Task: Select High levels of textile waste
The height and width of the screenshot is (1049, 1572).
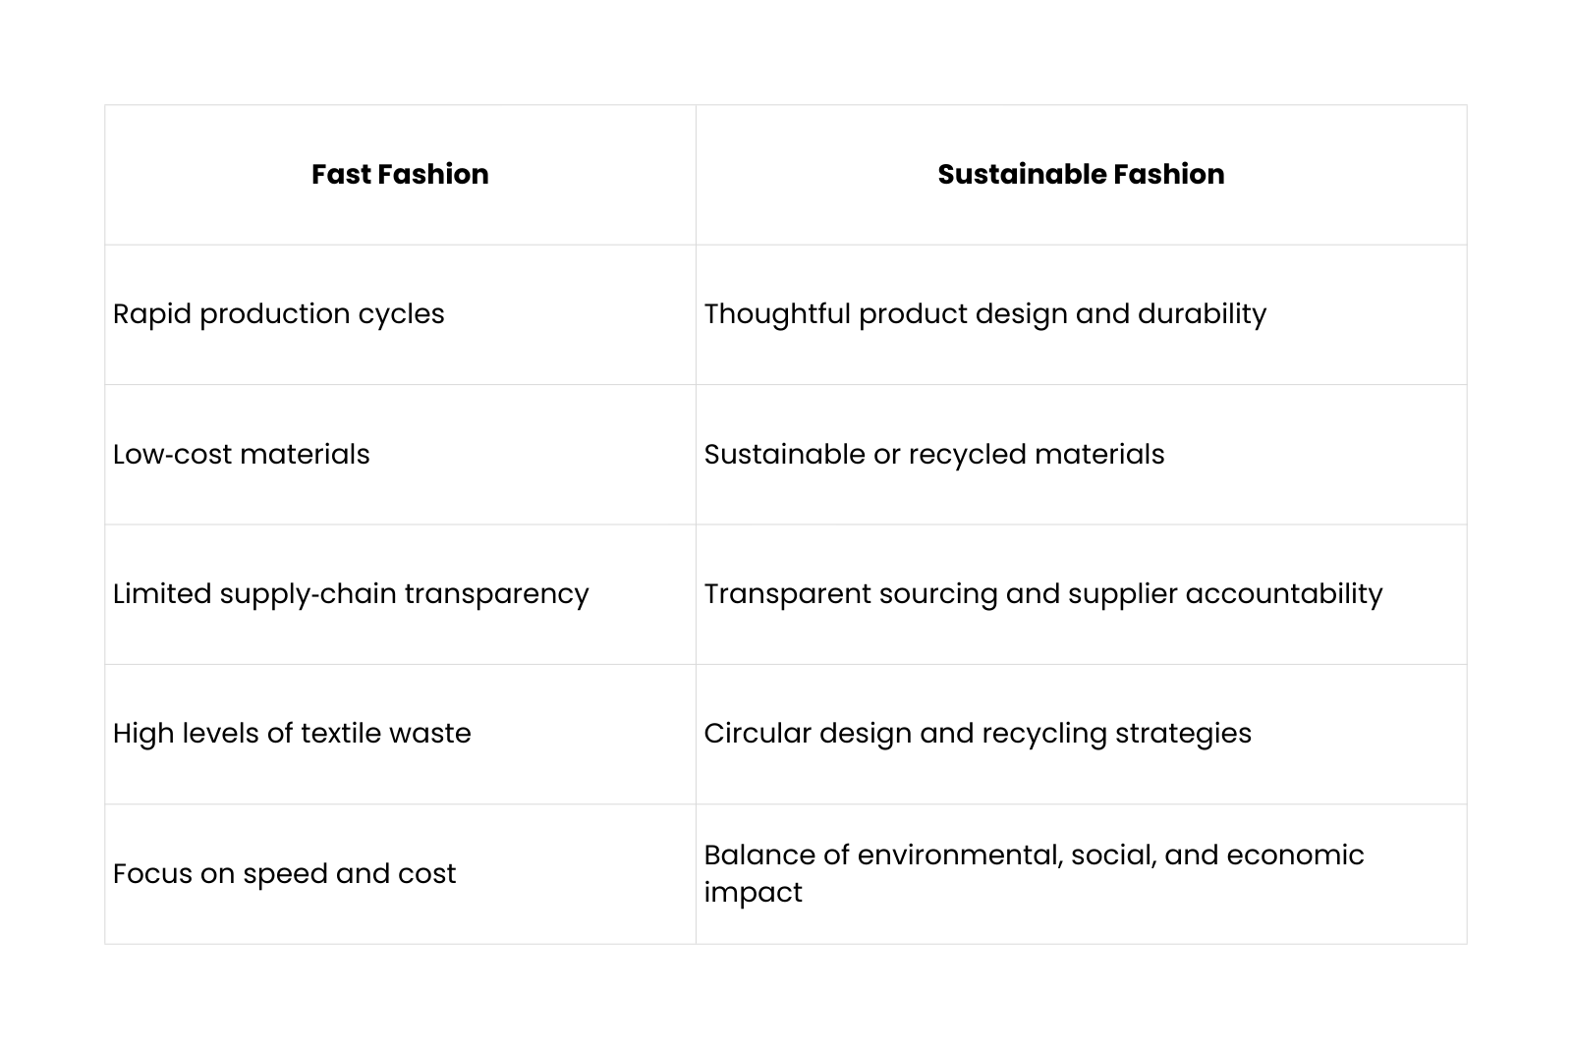Action: 292,734
